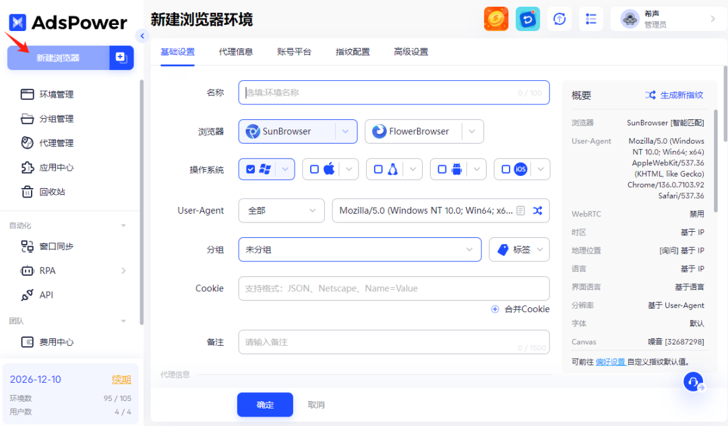Image resolution: width=728 pixels, height=426 pixels.
Task: Uncheck the Windows operating system checkbox
Action: coord(251,169)
